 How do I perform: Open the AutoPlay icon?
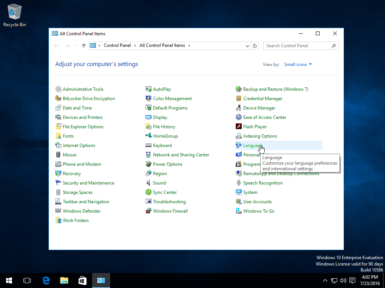[149, 89]
